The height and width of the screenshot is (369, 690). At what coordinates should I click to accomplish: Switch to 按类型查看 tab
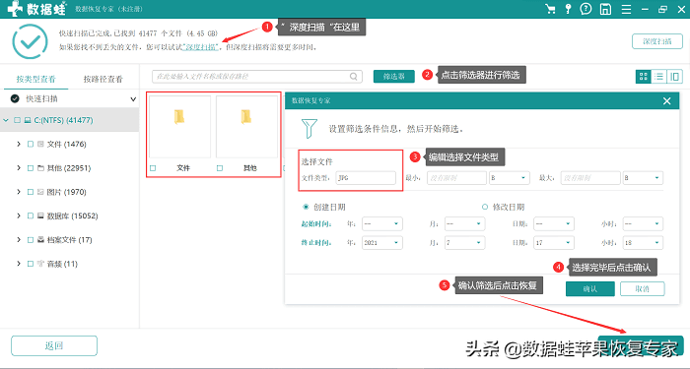pos(36,79)
